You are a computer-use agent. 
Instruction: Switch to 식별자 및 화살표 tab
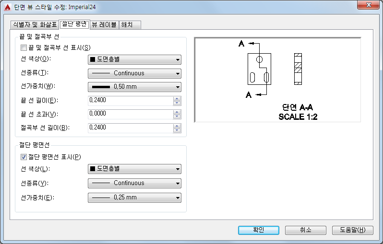(x=35, y=25)
